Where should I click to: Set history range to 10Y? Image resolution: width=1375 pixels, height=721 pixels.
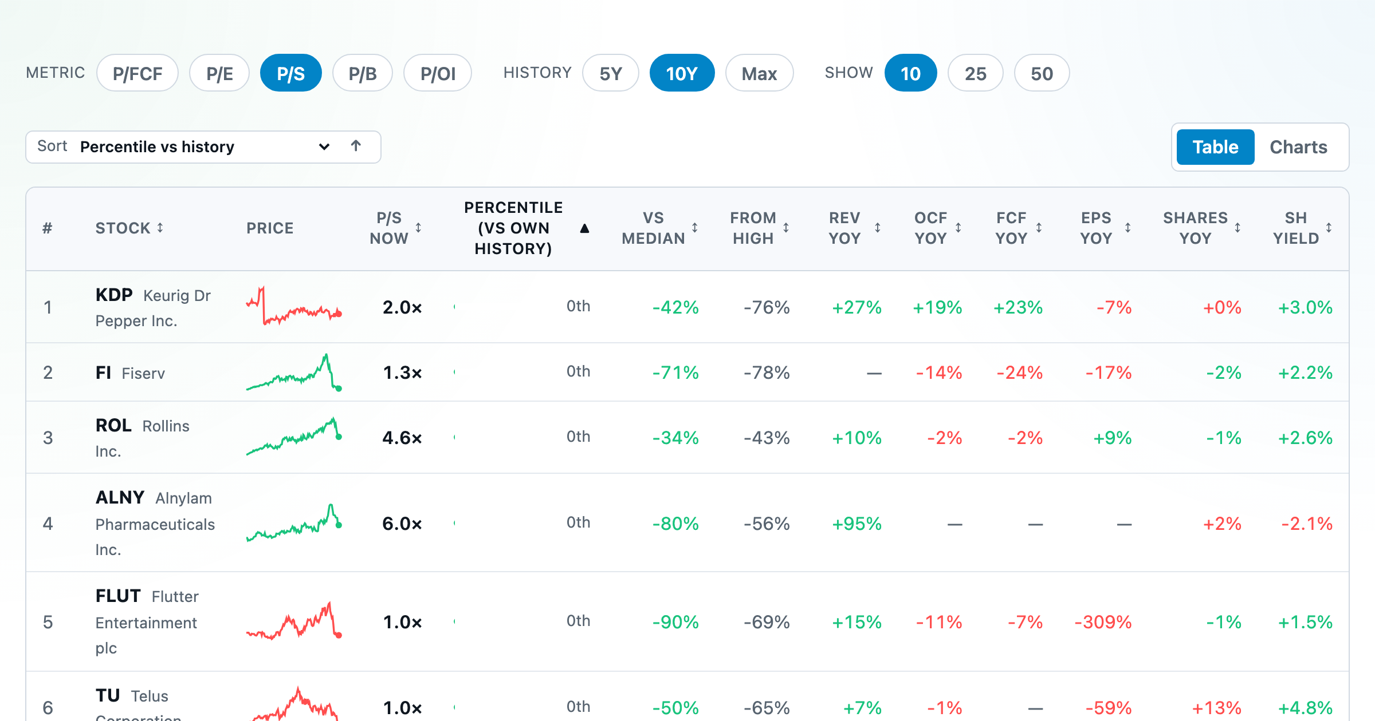[x=682, y=73]
